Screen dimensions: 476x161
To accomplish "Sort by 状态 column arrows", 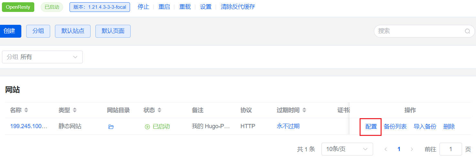I will click(x=159, y=110).
